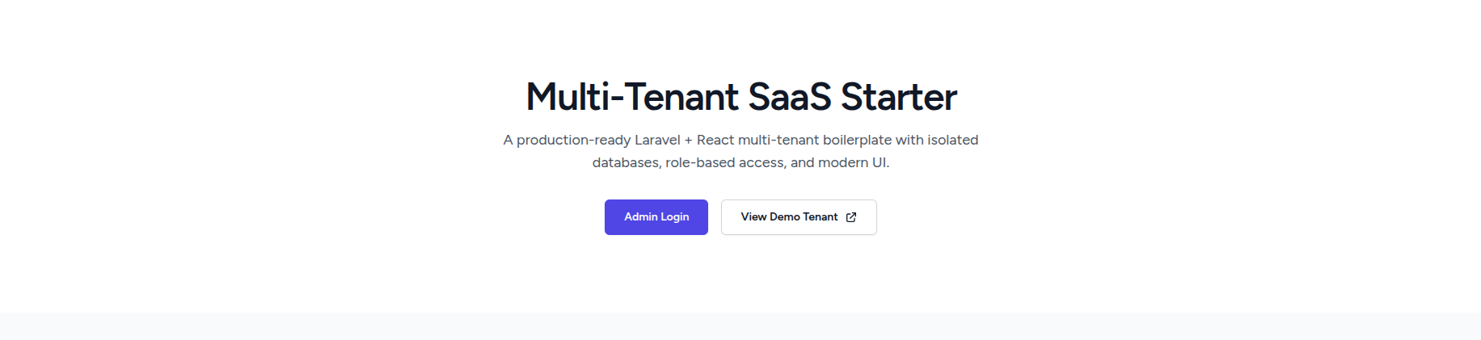Open the View Demo Tenant button
This screenshot has height=340, width=1481.
coord(799,217)
